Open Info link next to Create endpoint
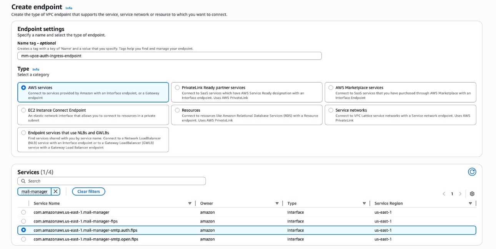496x249 pixels. click(x=69, y=8)
